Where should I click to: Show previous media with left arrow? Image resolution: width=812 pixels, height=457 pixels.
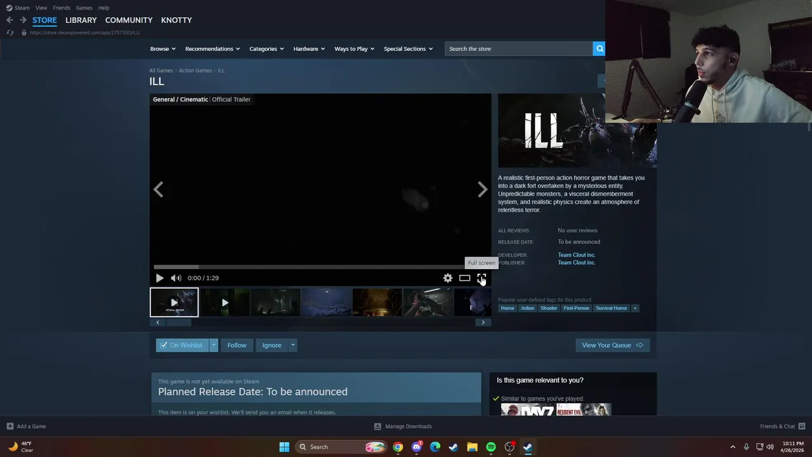[159, 189]
